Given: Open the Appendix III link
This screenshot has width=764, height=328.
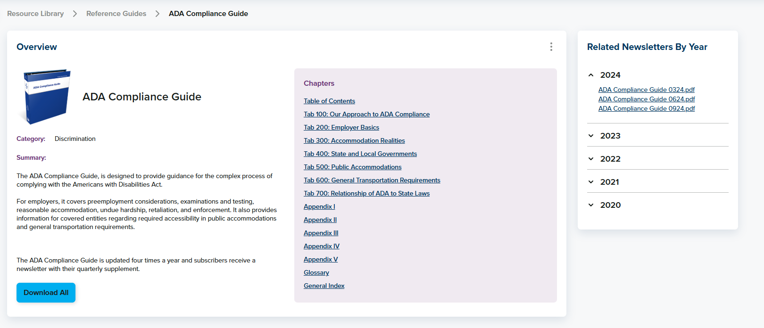Looking at the screenshot, I should click(x=321, y=233).
